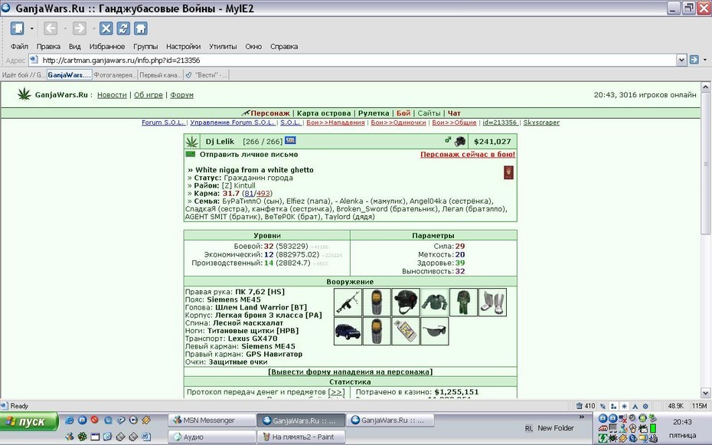Open the Форум link in site header

pos(181,95)
